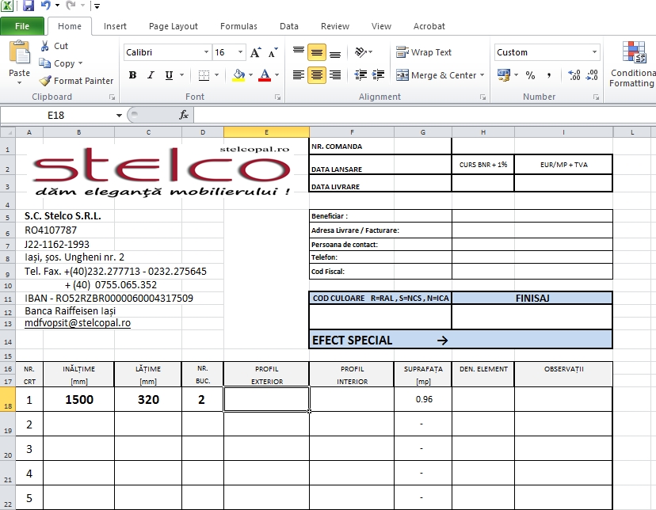
Task: Open the Alignment dialog launcher
Action: [482, 97]
